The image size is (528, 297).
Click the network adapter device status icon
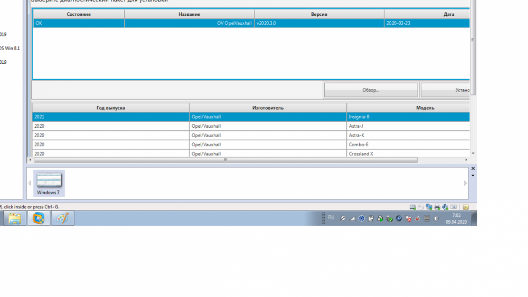pyautogui.click(x=429, y=207)
